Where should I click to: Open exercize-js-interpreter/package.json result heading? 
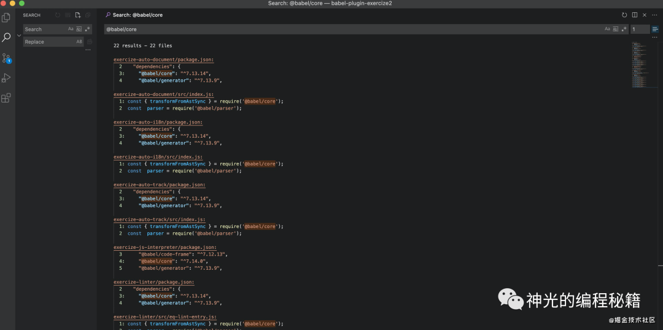click(x=165, y=248)
